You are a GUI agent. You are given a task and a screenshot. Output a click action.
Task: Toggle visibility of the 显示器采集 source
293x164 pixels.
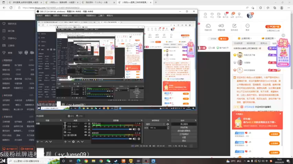[86, 135]
